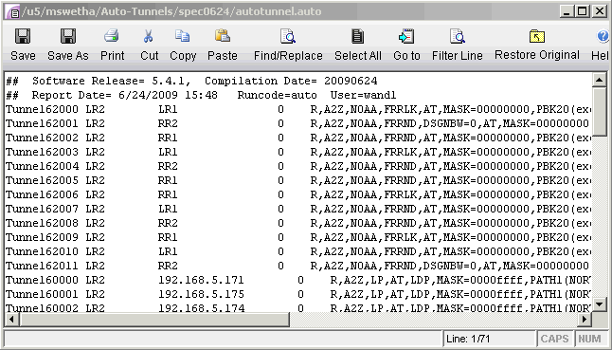Maximize the autotunnel.auto window
Viewport: 612px width, 350px height.
(x=582, y=11)
